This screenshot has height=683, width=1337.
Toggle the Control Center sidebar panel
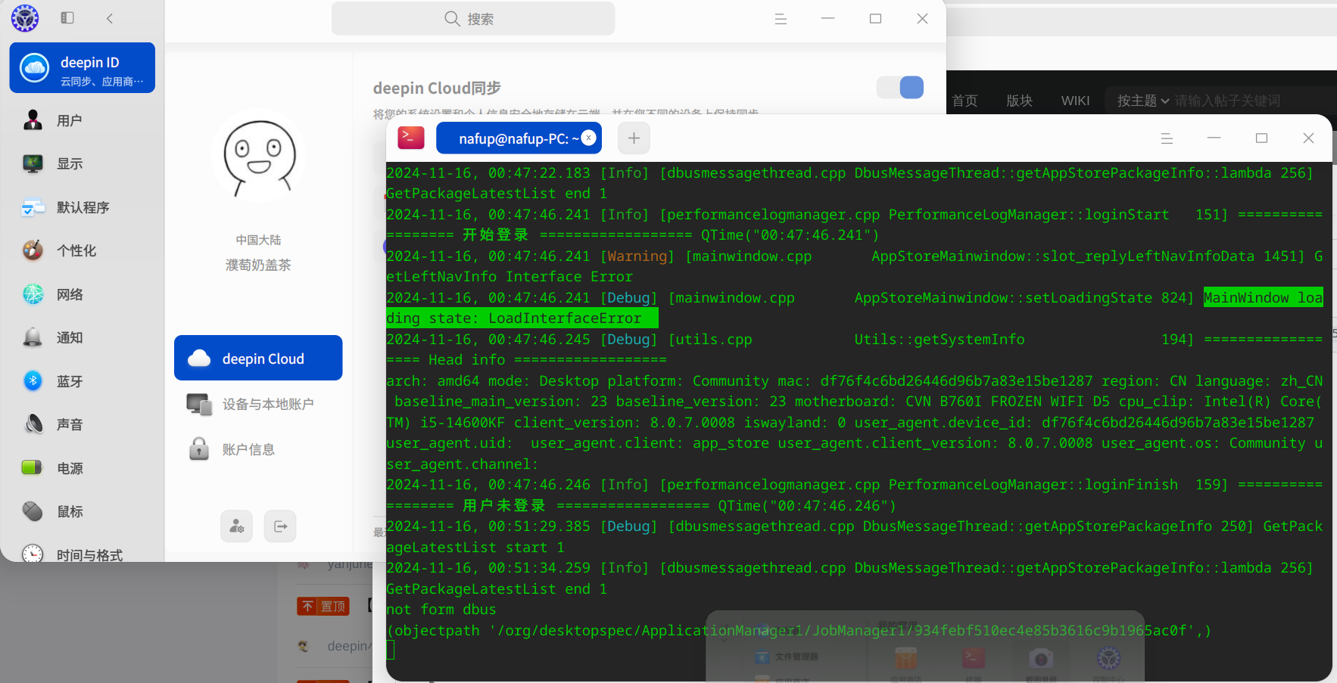(67, 18)
